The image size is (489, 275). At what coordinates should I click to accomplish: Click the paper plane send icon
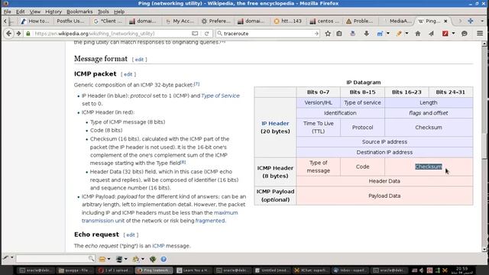[431, 34]
